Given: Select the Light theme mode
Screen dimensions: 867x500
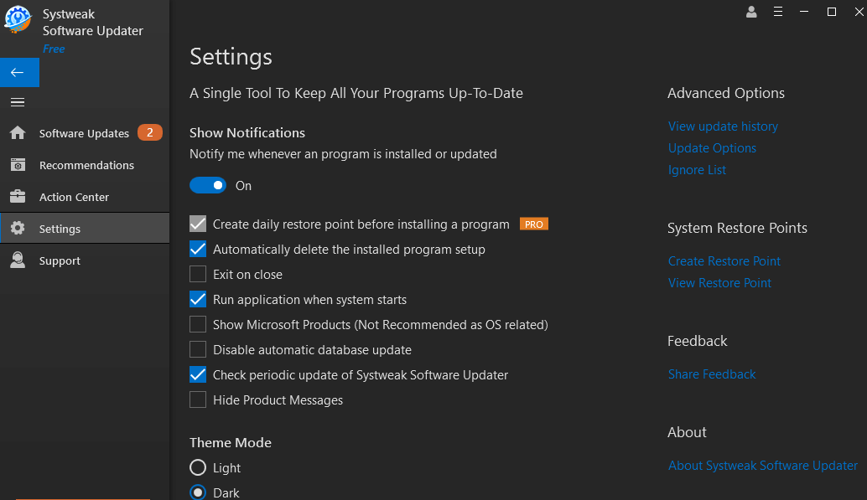Looking at the screenshot, I should [198, 467].
